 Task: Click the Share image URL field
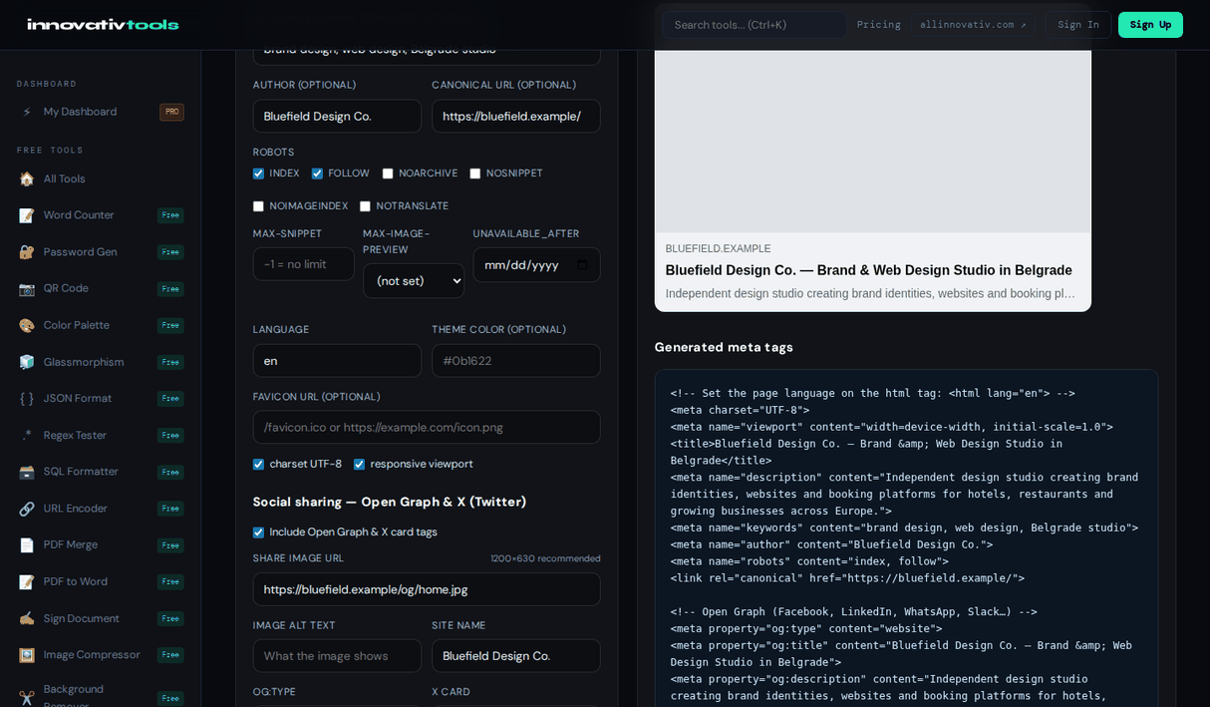[x=427, y=589]
